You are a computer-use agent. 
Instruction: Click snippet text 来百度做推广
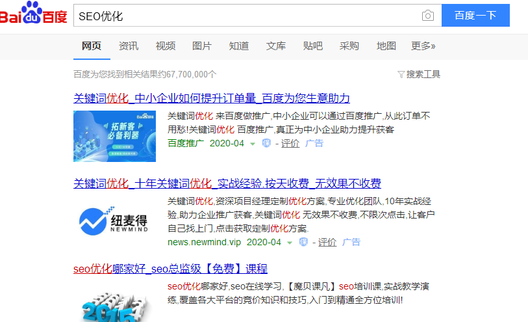pos(243,116)
